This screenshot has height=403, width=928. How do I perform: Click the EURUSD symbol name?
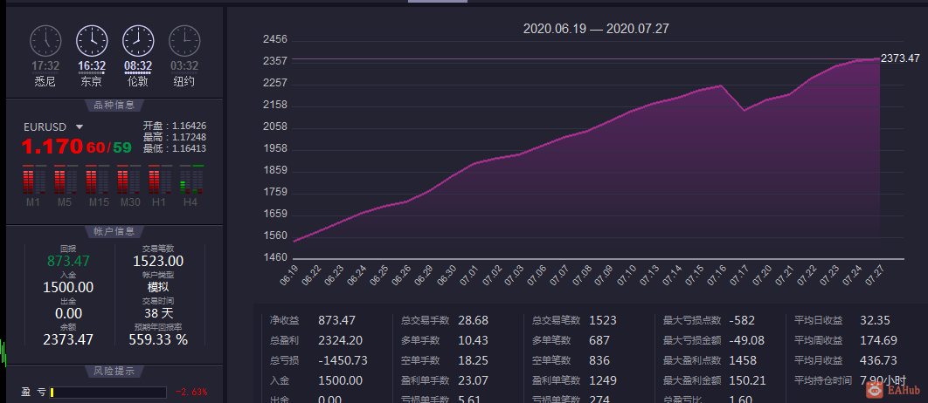point(45,127)
